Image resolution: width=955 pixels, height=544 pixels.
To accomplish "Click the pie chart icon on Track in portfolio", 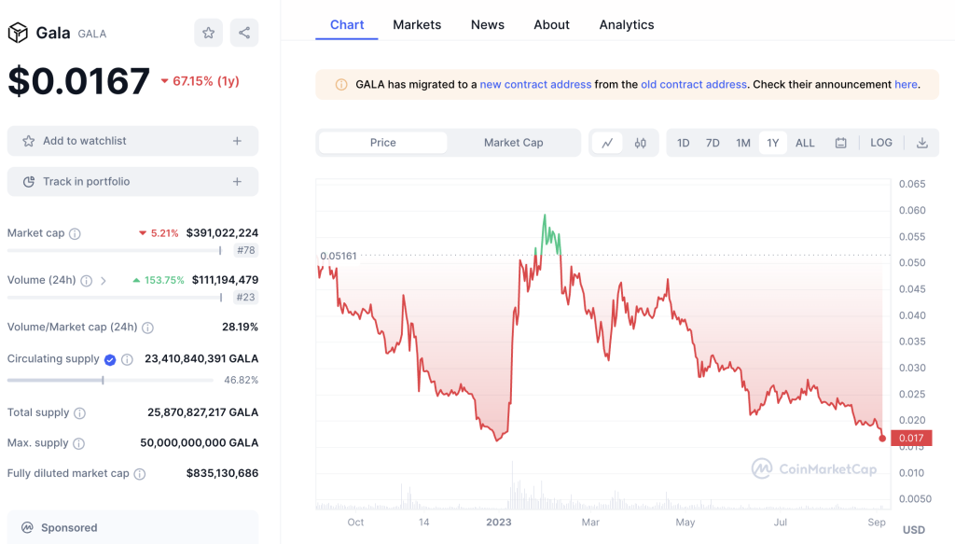I will [29, 182].
